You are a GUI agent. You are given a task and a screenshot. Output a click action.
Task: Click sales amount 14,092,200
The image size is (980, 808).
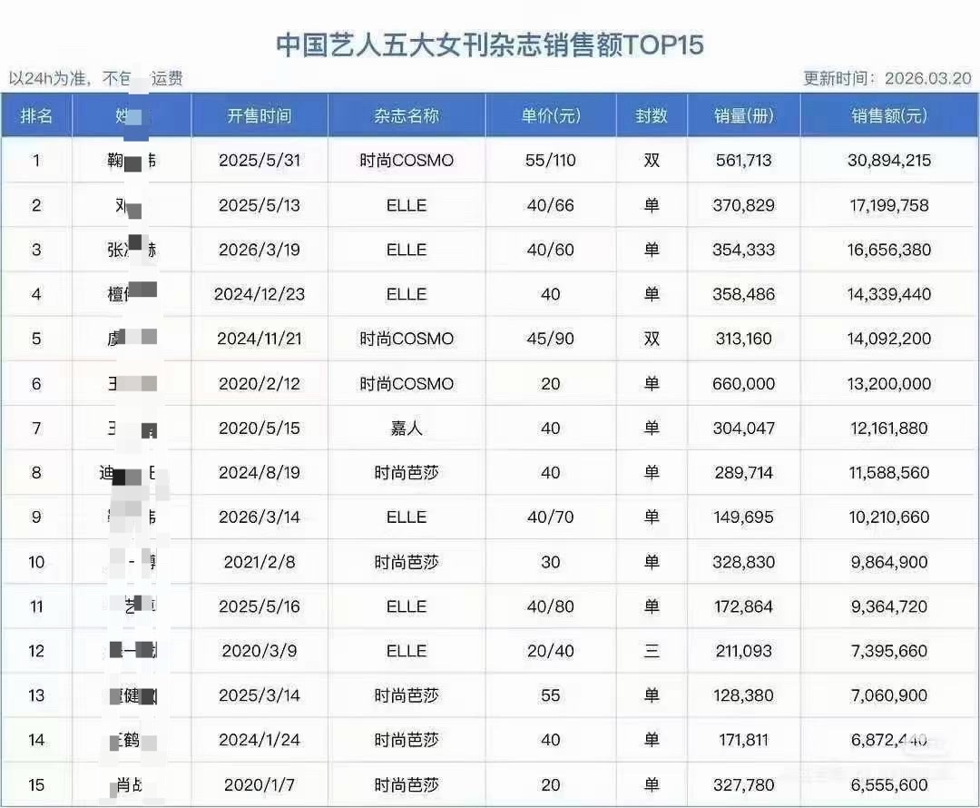pyautogui.click(x=889, y=339)
